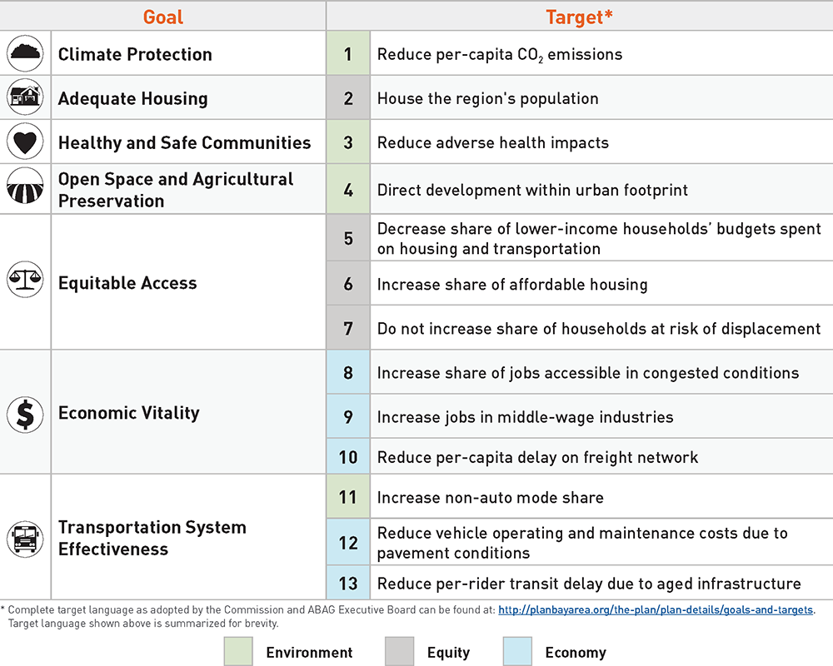
Task: Click the green Environment legend swatch
Action: tap(238, 652)
